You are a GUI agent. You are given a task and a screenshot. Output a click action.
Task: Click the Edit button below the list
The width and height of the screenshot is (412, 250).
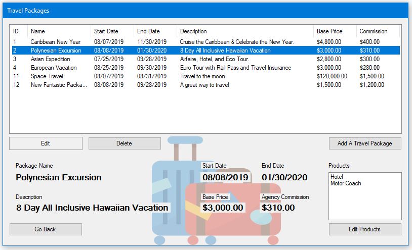coord(46,143)
